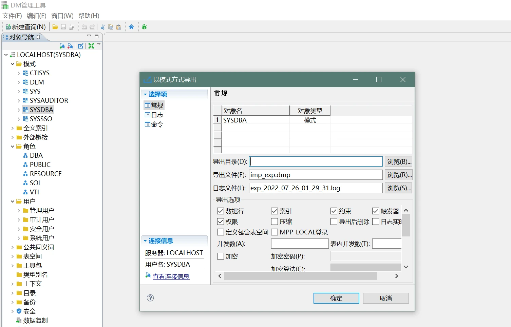Click the 导出目录 input field
The height and width of the screenshot is (327, 511).
(x=316, y=162)
